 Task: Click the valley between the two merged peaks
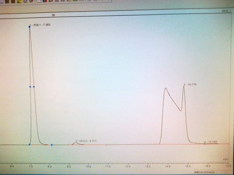coord(181,111)
